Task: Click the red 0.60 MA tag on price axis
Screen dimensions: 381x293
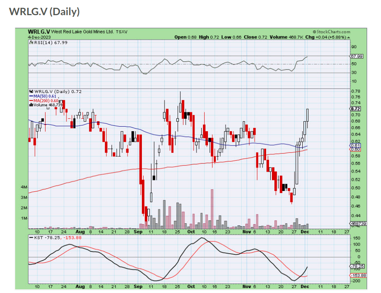Action: click(355, 149)
